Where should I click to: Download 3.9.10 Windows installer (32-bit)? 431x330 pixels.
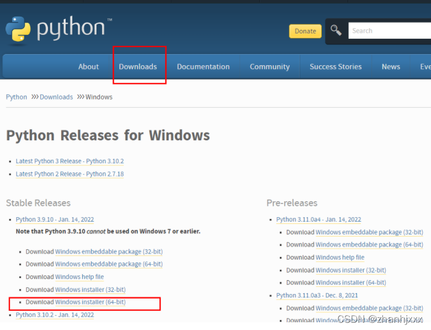91,290
